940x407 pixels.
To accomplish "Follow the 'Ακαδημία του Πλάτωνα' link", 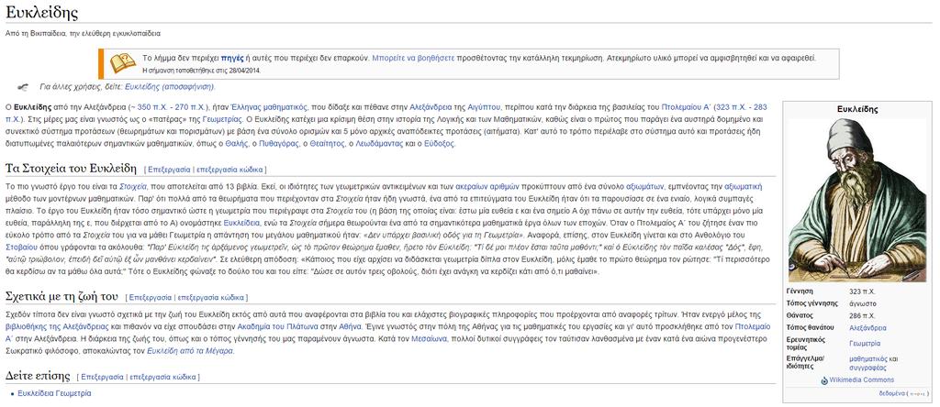I will pyautogui.click(x=275, y=327).
